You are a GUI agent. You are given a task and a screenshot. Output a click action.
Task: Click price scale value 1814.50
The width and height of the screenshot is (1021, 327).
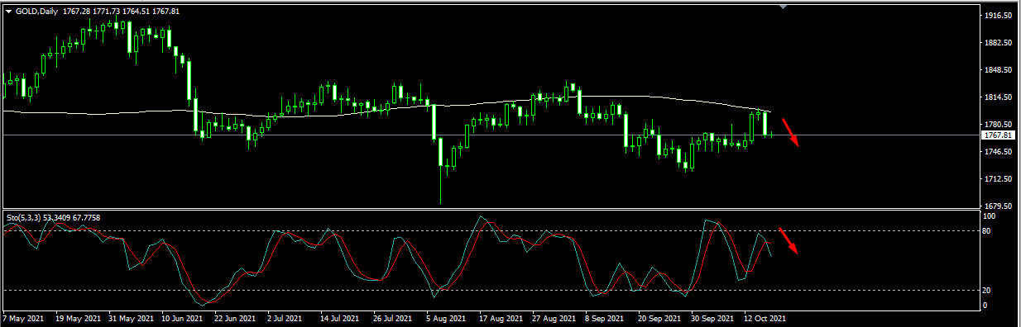coord(999,97)
